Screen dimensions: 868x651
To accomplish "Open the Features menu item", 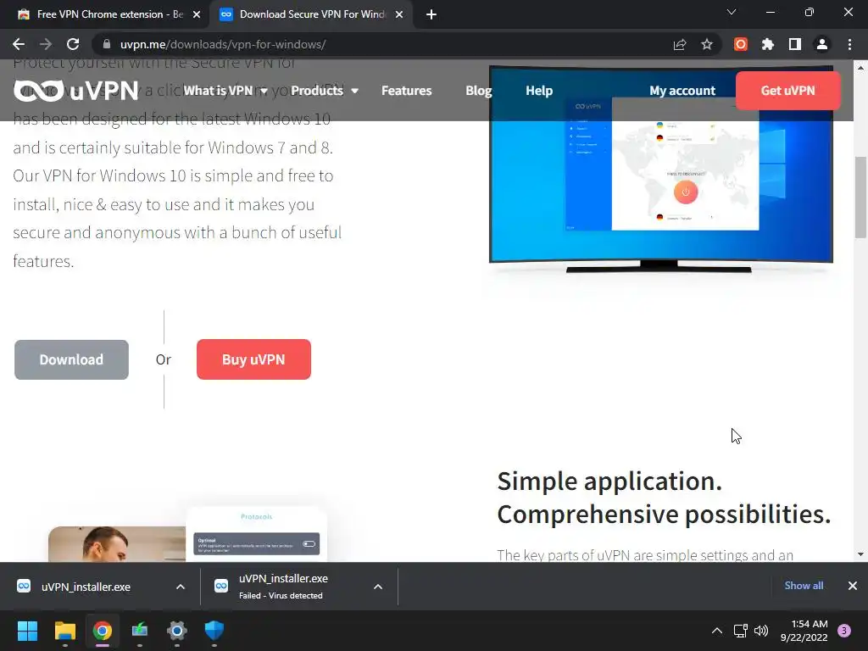I will pyautogui.click(x=406, y=90).
